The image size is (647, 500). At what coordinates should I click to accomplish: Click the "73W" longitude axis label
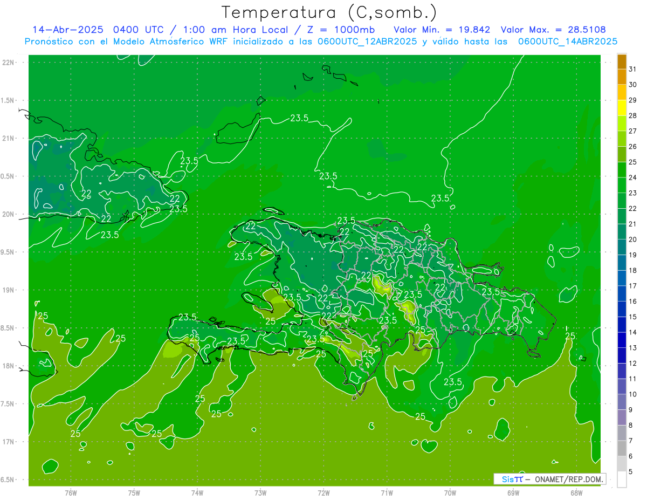pos(260,493)
